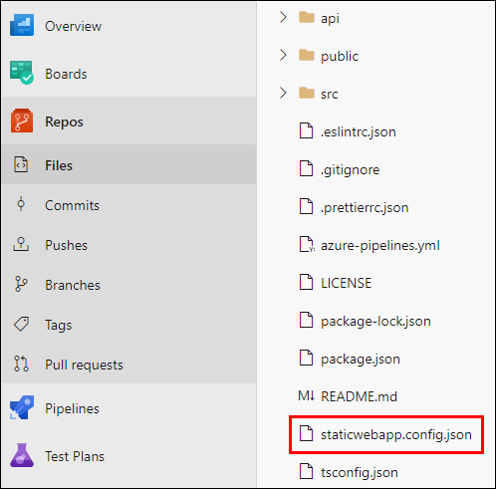Select the public folder name
The image size is (496, 489).
point(340,56)
